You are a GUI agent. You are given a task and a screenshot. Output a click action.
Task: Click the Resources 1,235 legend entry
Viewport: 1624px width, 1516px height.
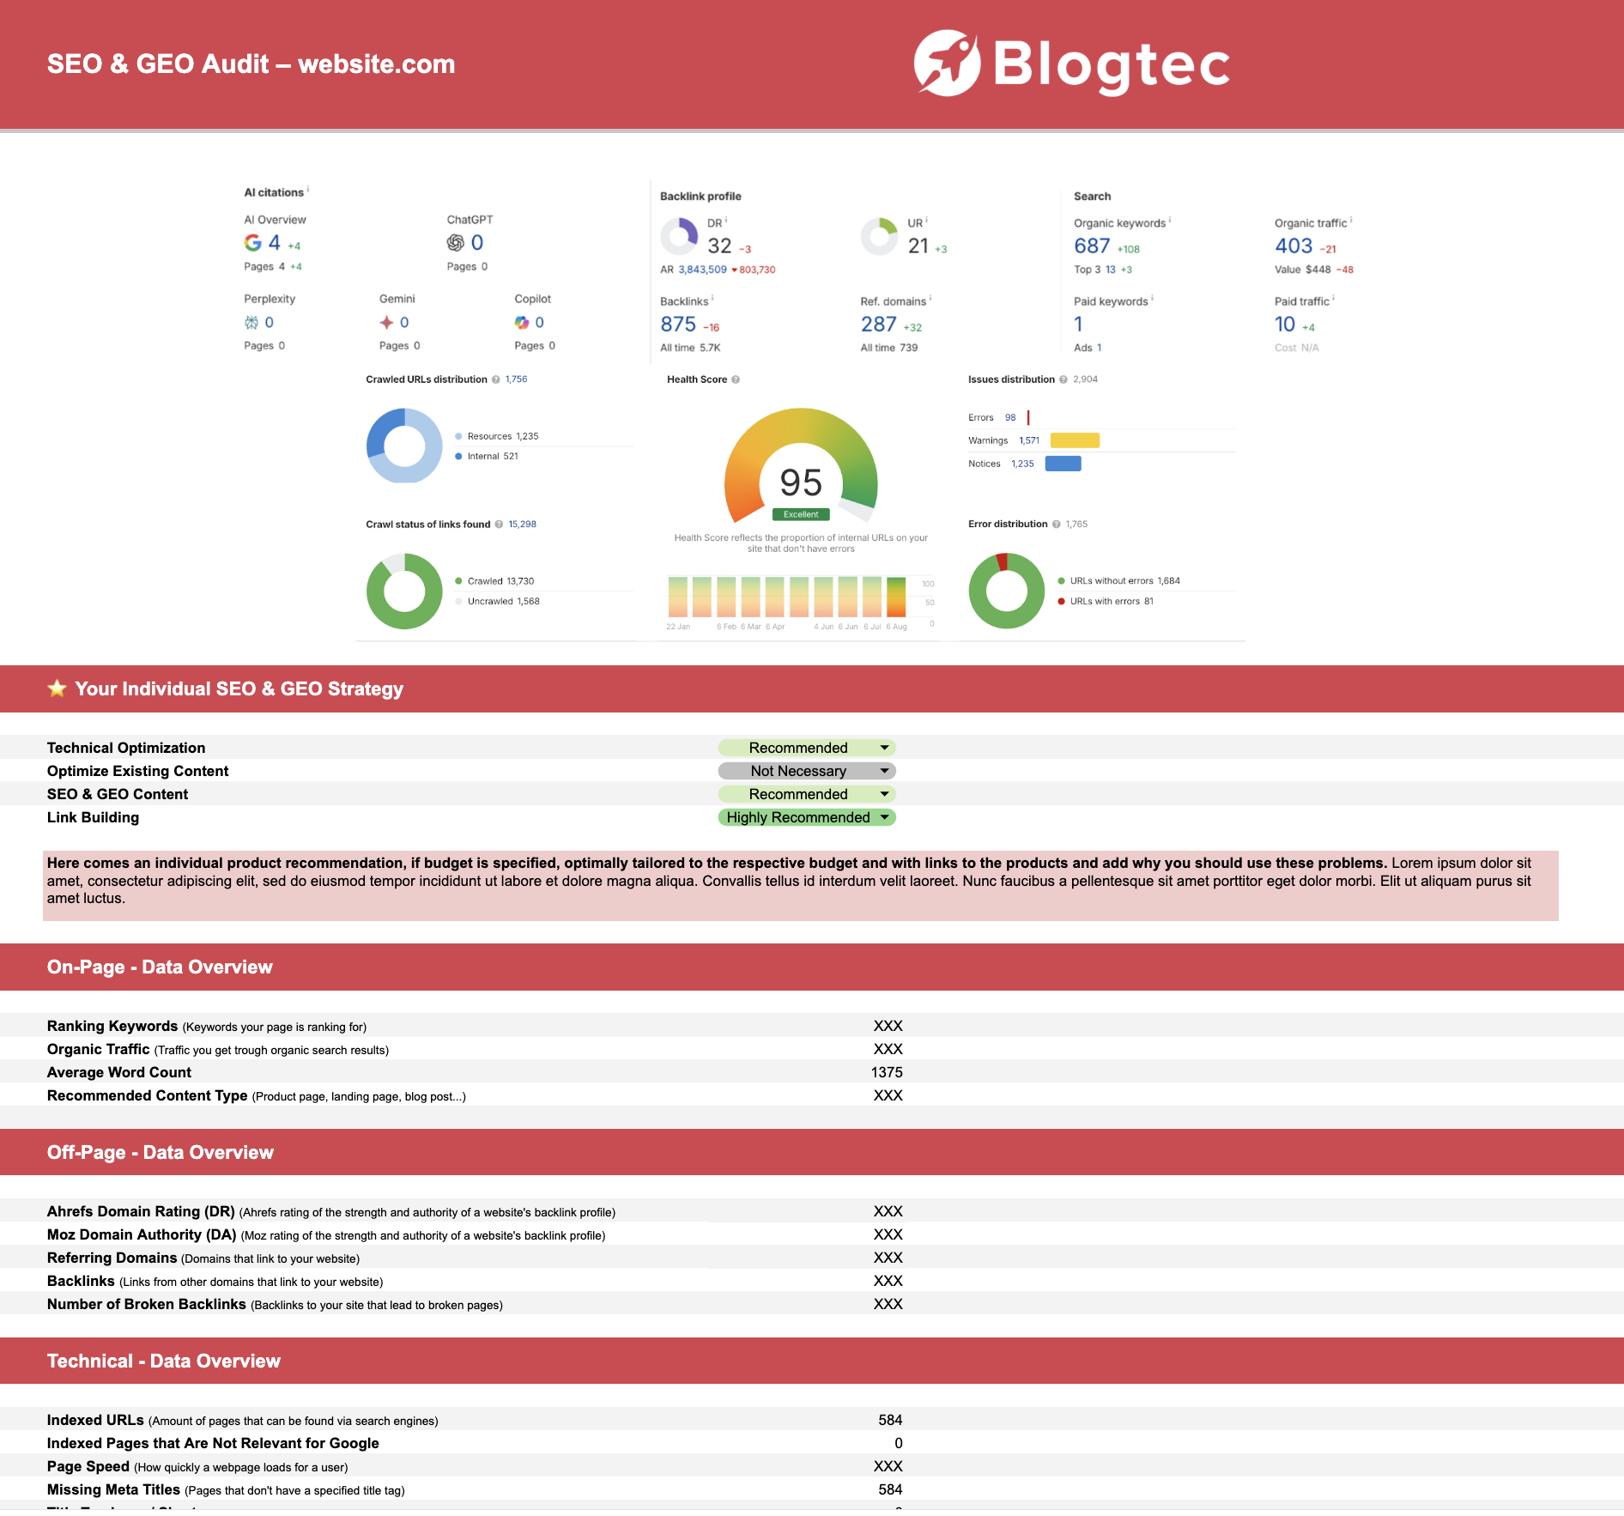coord(497,436)
